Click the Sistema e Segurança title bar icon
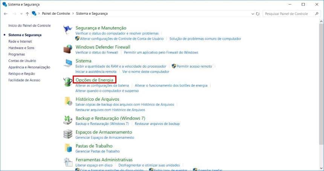The height and width of the screenshot is (171, 324). (x=5, y=5)
